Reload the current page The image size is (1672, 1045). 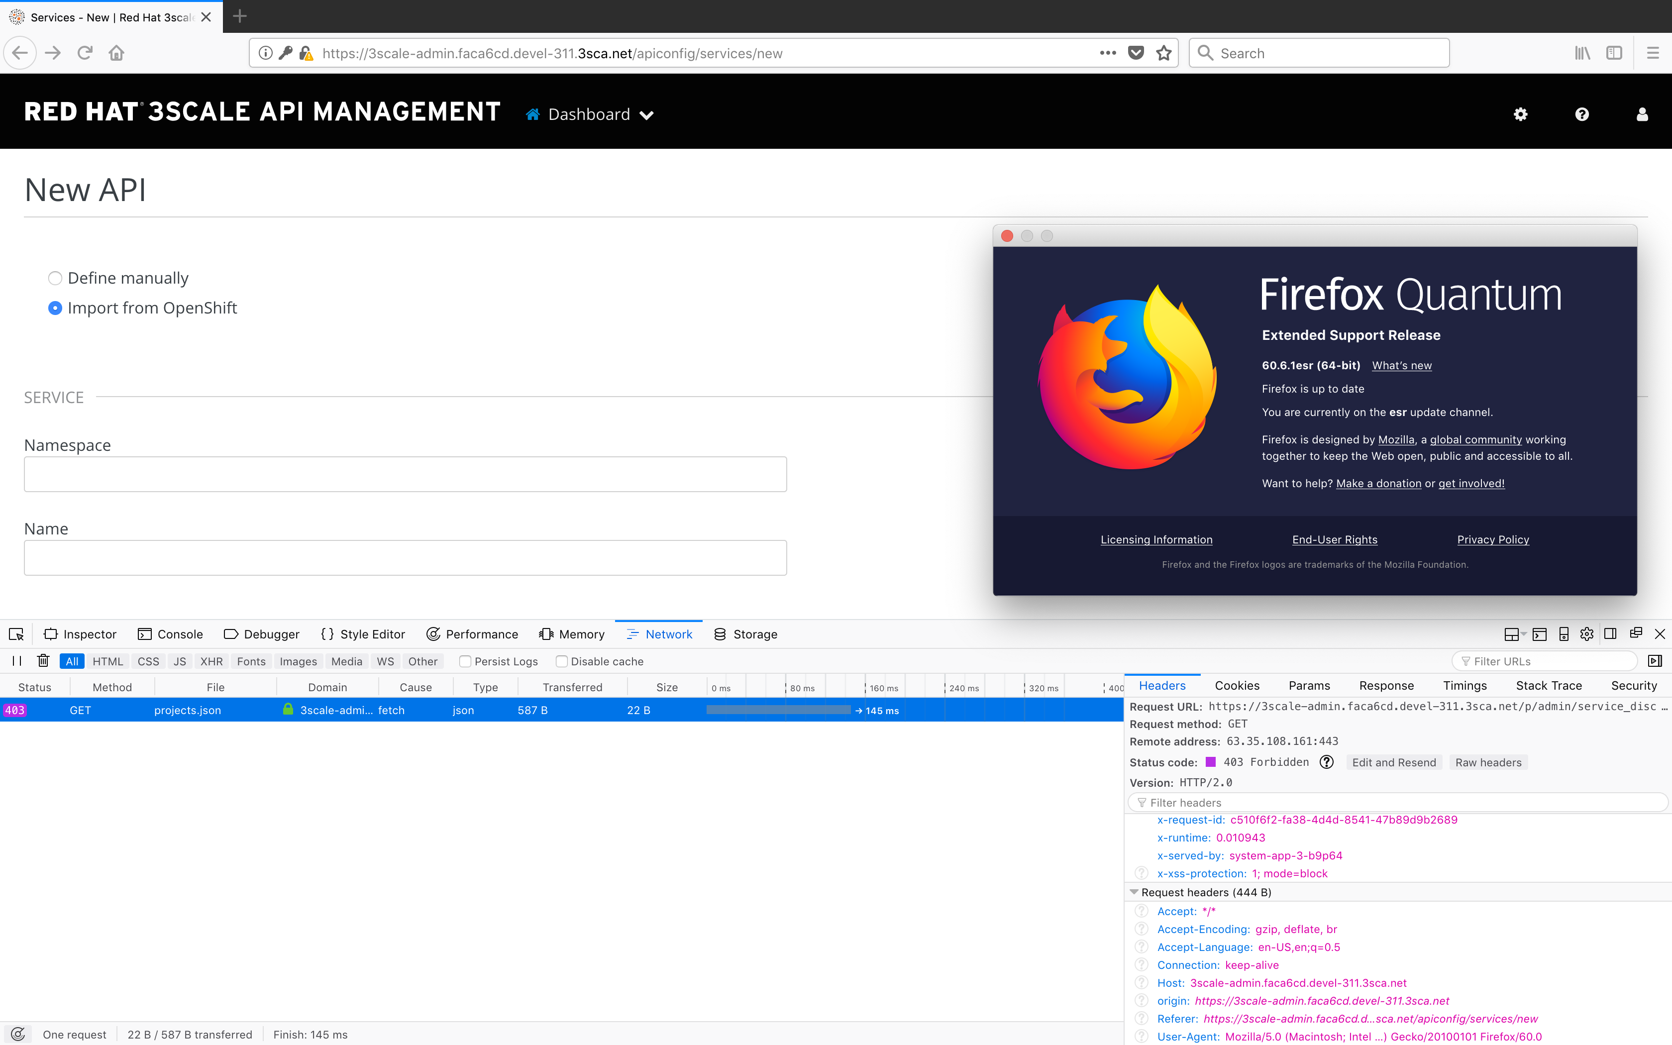pos(85,53)
